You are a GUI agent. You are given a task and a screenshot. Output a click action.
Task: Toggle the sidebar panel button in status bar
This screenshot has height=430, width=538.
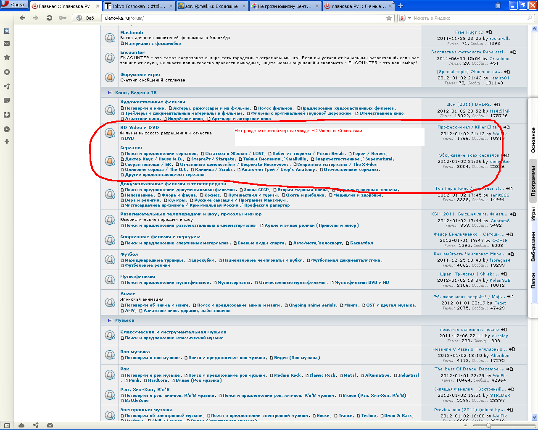(7, 425)
